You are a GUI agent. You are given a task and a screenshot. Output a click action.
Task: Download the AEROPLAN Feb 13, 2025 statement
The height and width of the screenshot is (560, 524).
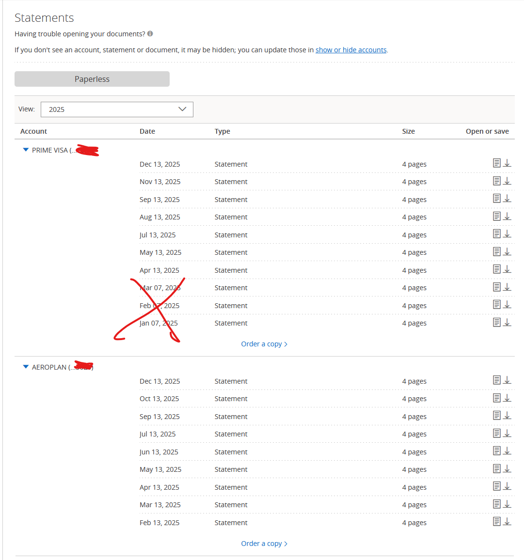tap(507, 522)
